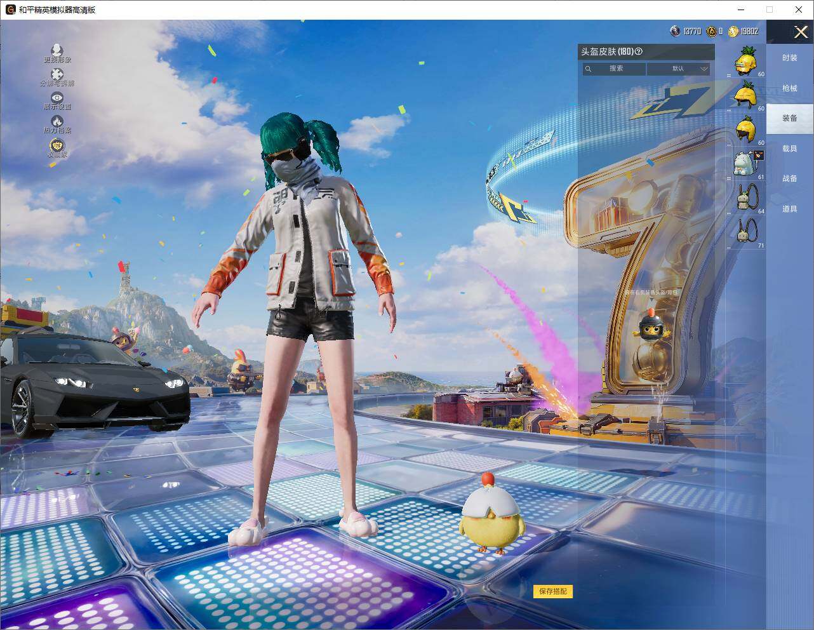This screenshot has height=630, width=814.
Task: Click the help question mark beside 头盔皮肤
Action: [639, 52]
